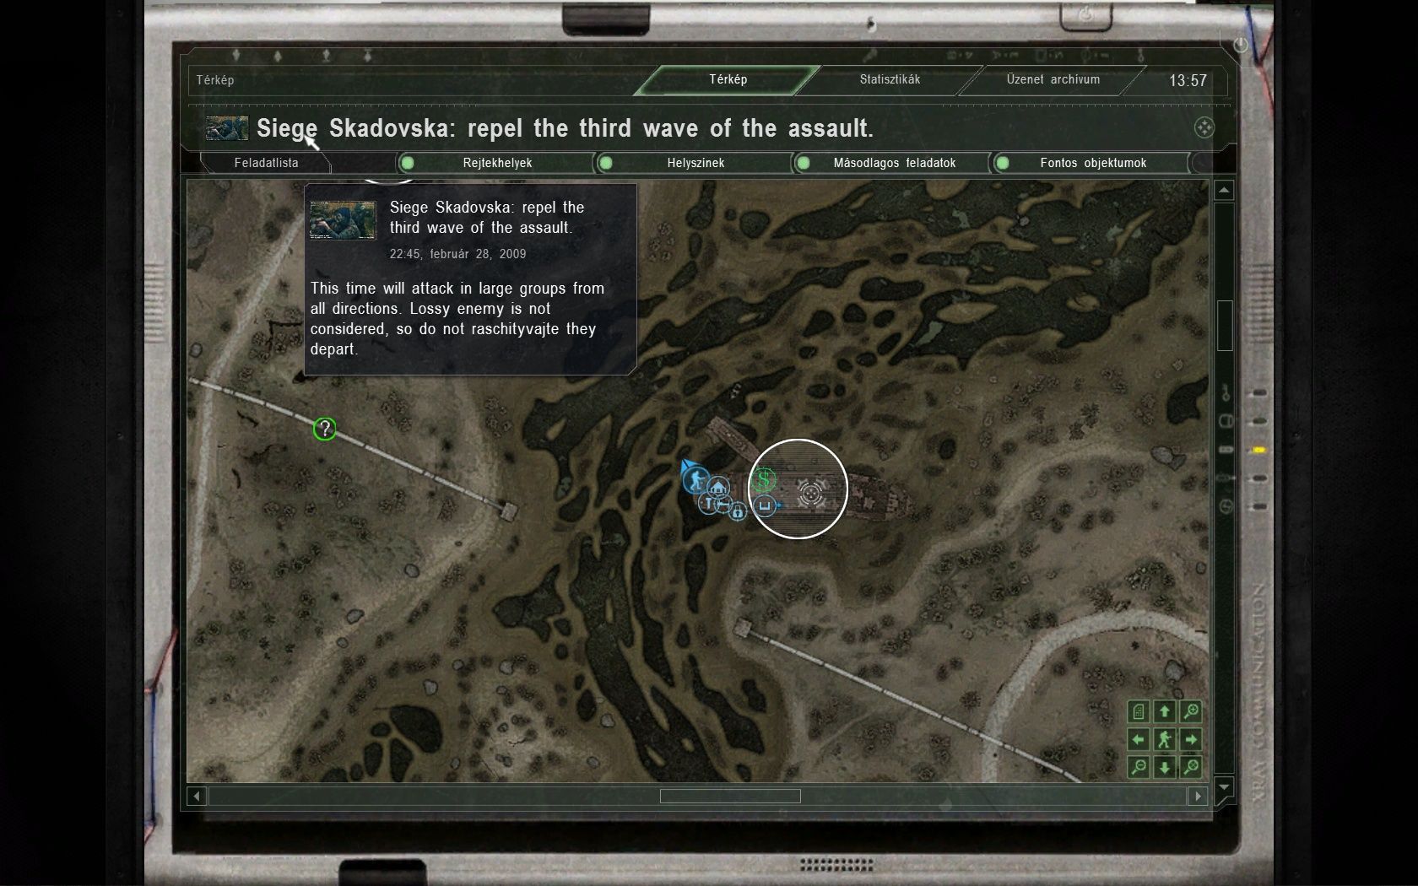Zoom out using the minus magnifier icon

1138,767
